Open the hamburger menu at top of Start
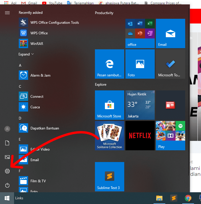This screenshot has width=201, height=204. (7, 13)
